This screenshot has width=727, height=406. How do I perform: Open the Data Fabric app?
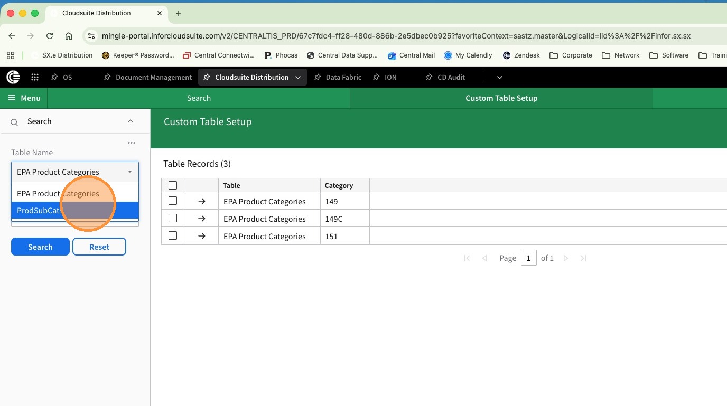[338, 77]
